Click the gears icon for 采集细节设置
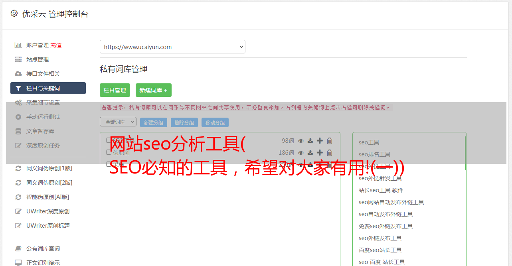 (18, 102)
